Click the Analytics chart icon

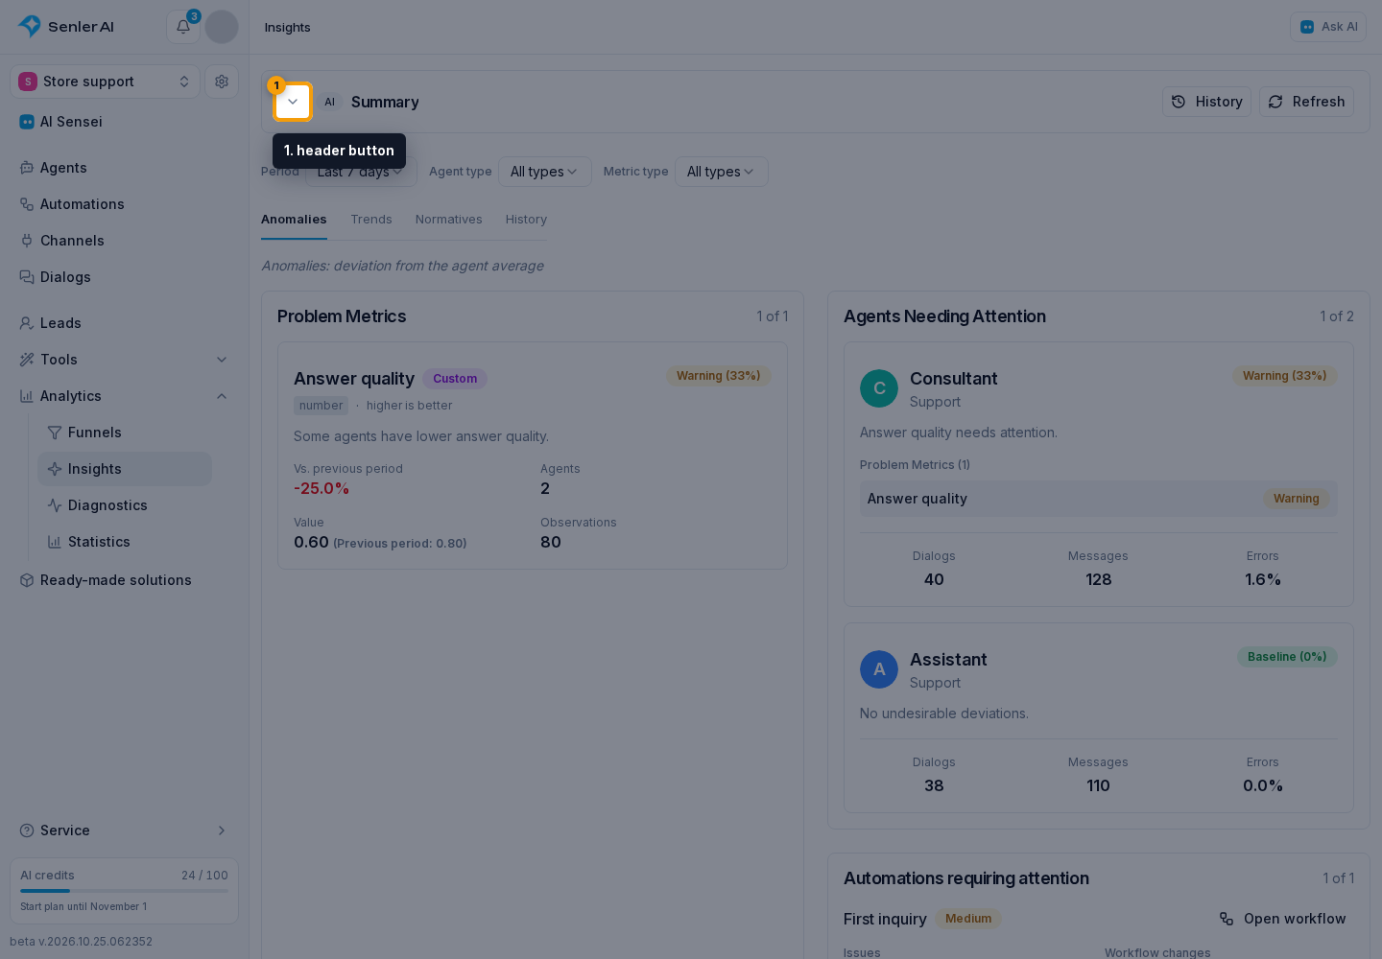pyautogui.click(x=27, y=396)
